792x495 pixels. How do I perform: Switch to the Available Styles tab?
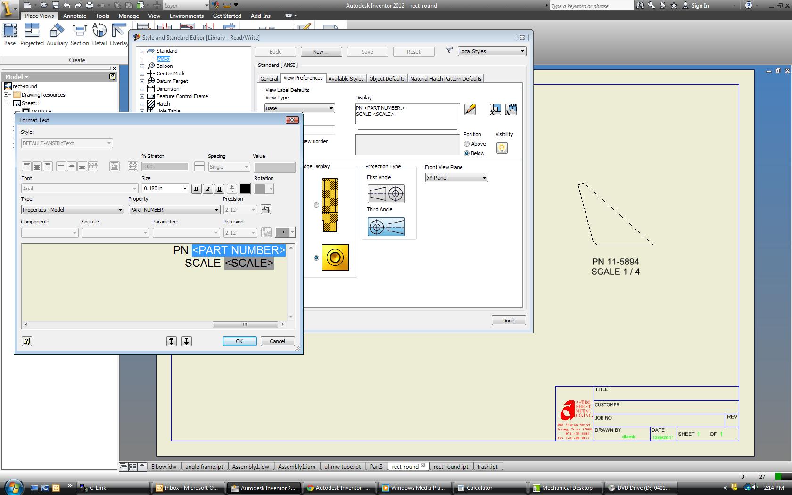pyautogui.click(x=346, y=79)
